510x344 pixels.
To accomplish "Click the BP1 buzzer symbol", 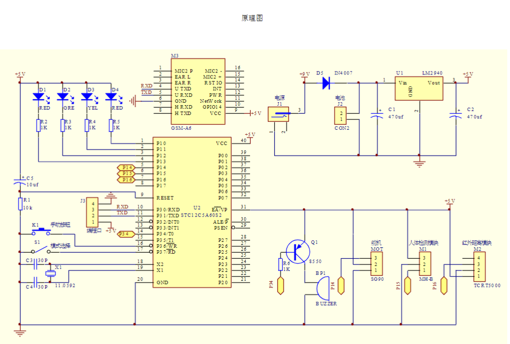I will click(323, 288).
